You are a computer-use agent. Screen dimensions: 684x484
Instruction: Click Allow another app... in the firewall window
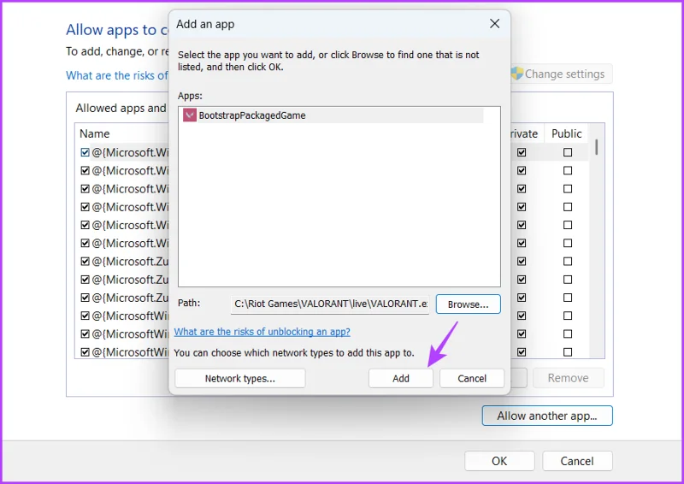(547, 416)
